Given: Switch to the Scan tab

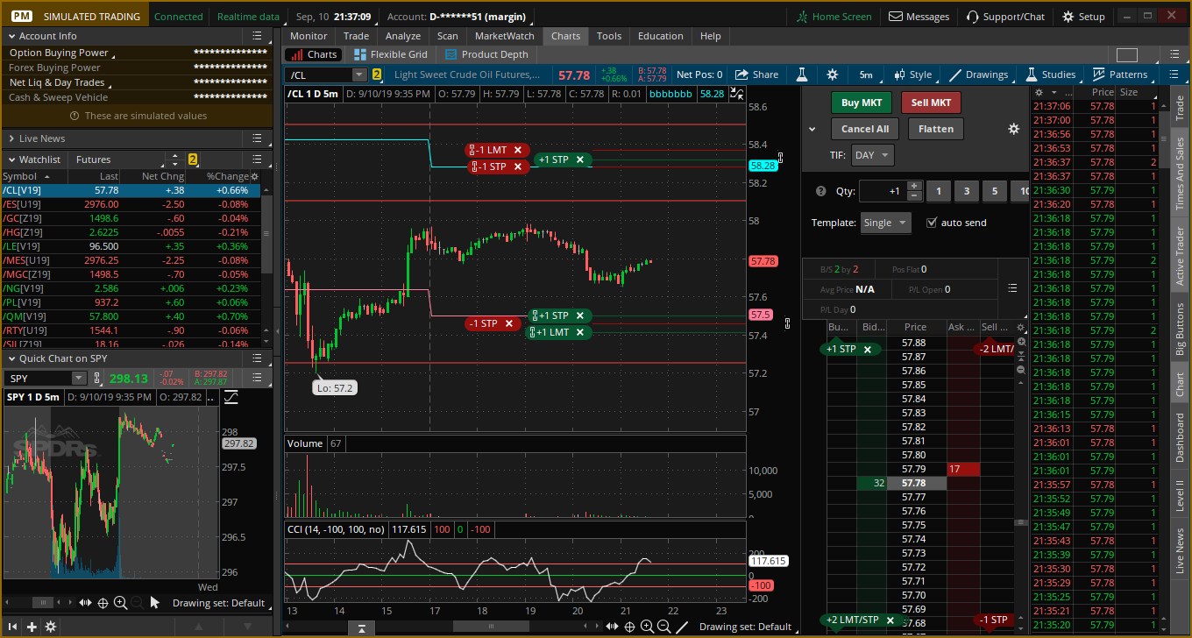Looking at the screenshot, I should [x=448, y=36].
